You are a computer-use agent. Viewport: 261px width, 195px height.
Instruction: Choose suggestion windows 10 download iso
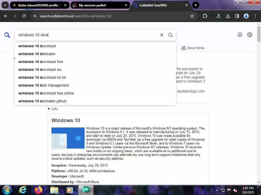pos(95,70)
